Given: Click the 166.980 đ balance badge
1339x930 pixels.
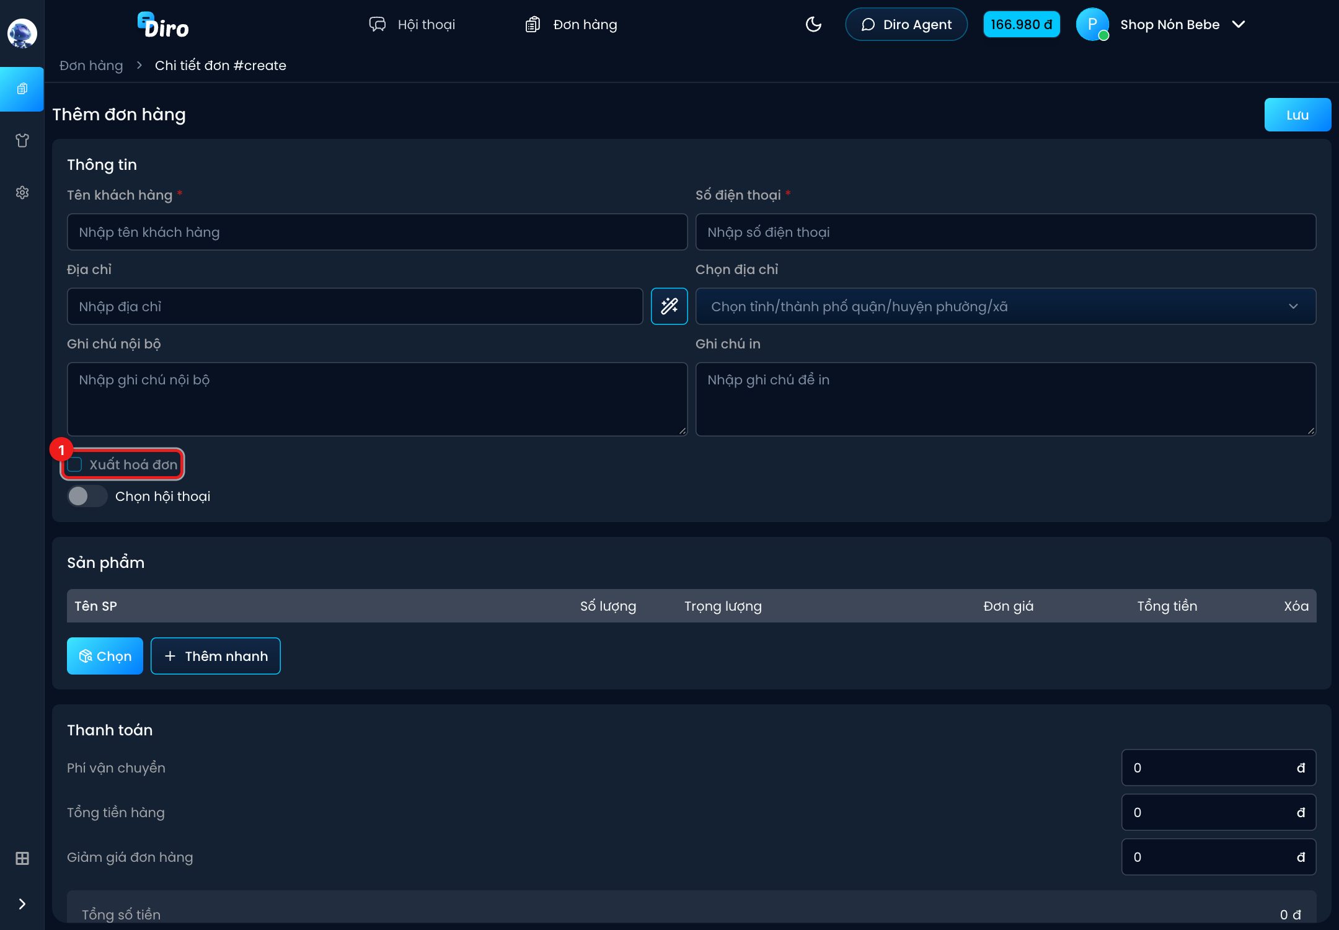Looking at the screenshot, I should coord(1022,24).
